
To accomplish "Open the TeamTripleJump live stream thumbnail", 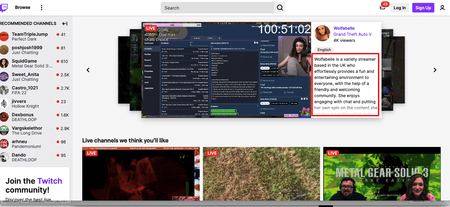I will click(x=141, y=174).
